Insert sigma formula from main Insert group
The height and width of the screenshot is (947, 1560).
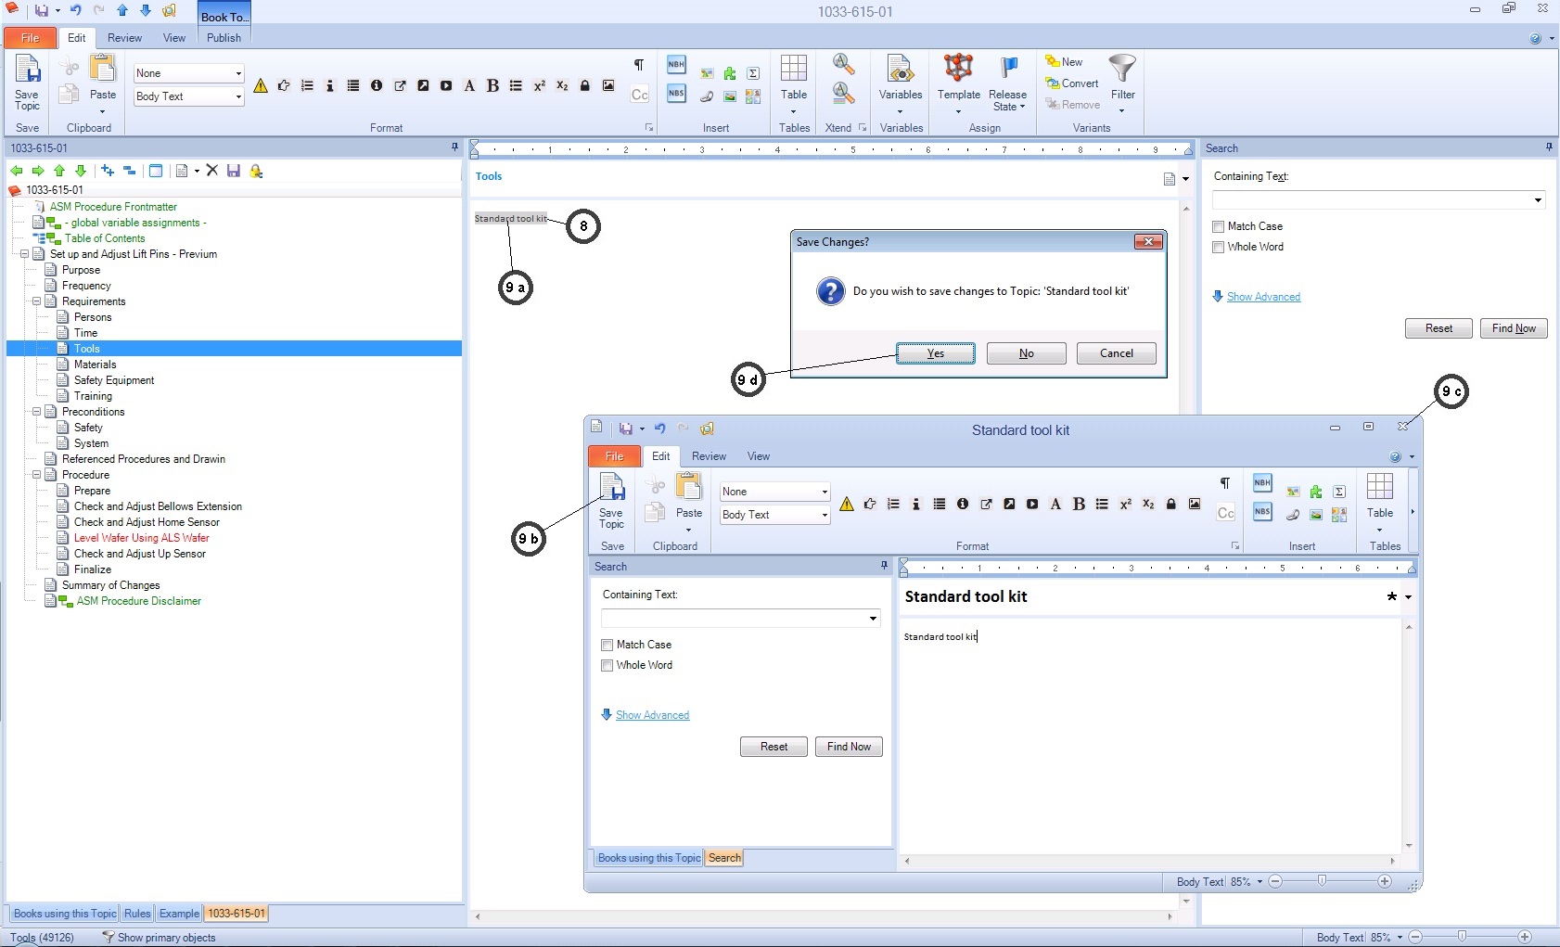tap(753, 73)
